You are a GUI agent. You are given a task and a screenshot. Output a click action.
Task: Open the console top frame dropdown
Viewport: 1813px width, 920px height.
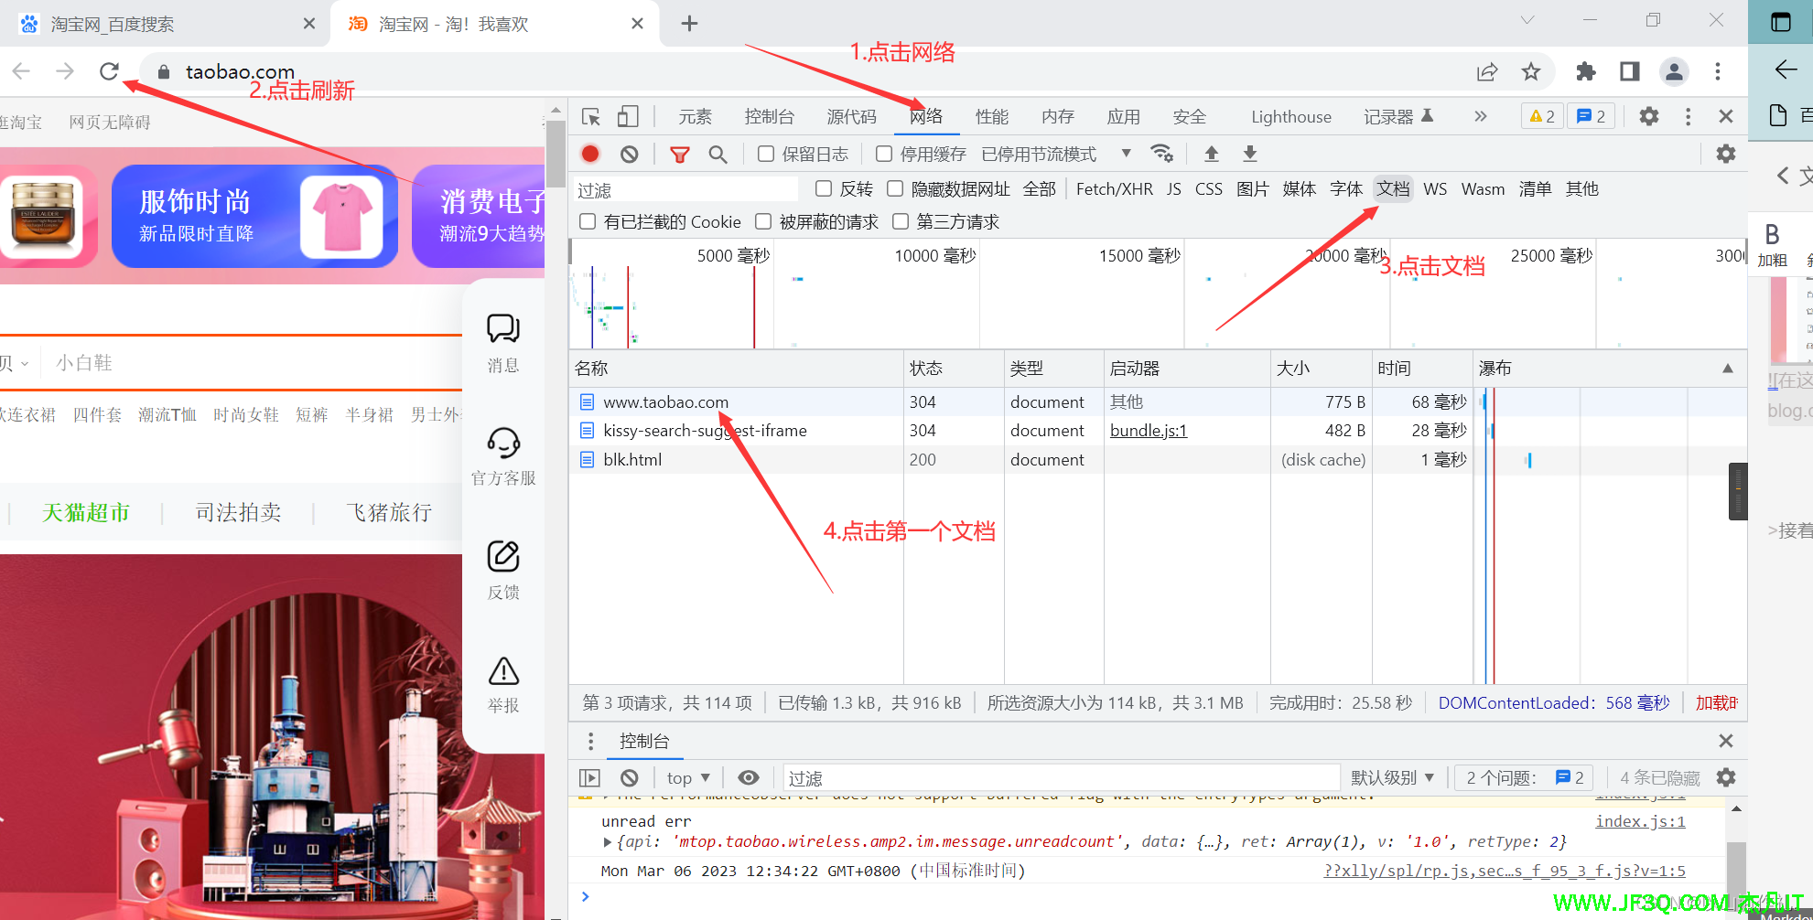pyautogui.click(x=687, y=776)
